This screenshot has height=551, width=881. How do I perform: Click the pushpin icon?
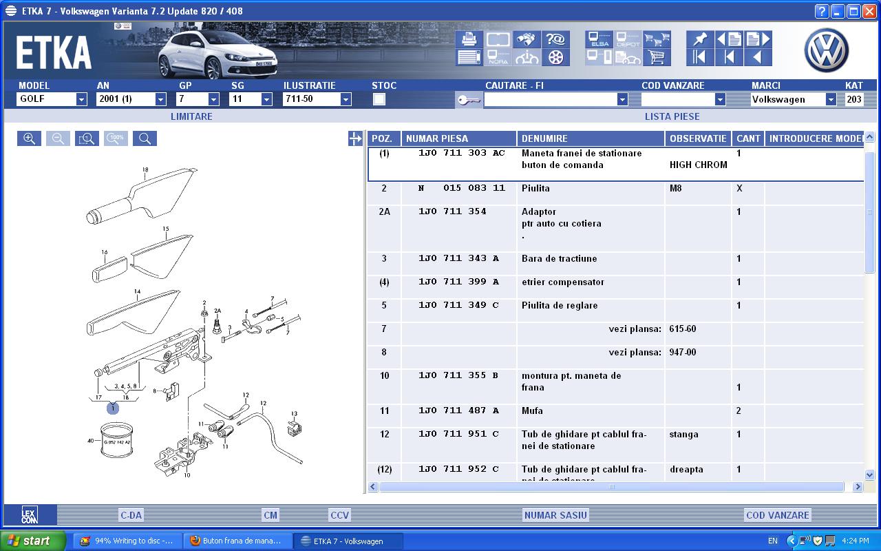click(700, 39)
